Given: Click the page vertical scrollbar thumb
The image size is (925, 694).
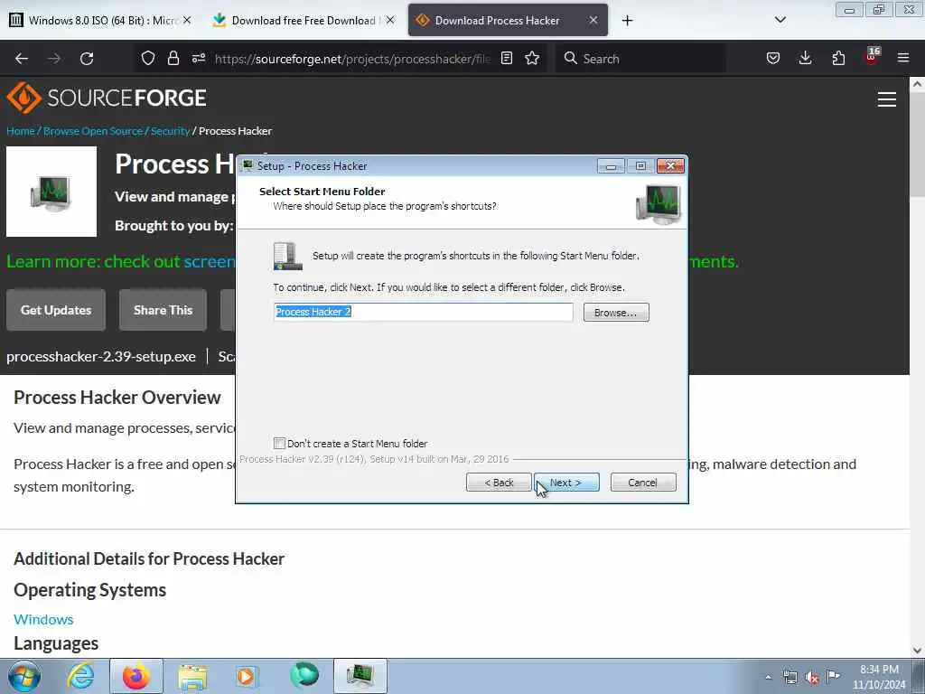Looking at the screenshot, I should click(917, 145).
